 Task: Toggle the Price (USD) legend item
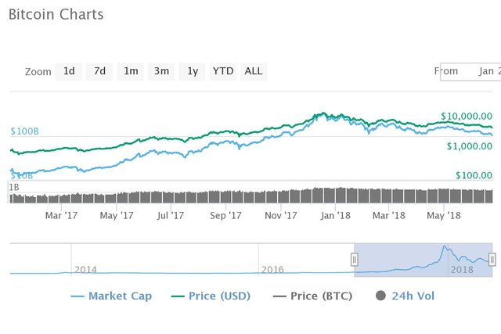pos(211,296)
